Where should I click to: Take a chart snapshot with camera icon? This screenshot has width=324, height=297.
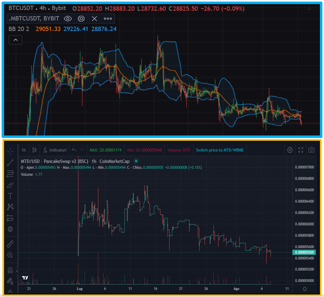(x=311, y=150)
